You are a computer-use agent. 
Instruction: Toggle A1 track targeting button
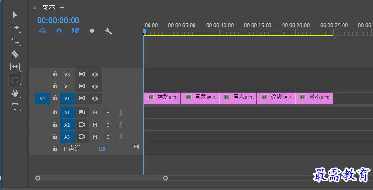68,112
